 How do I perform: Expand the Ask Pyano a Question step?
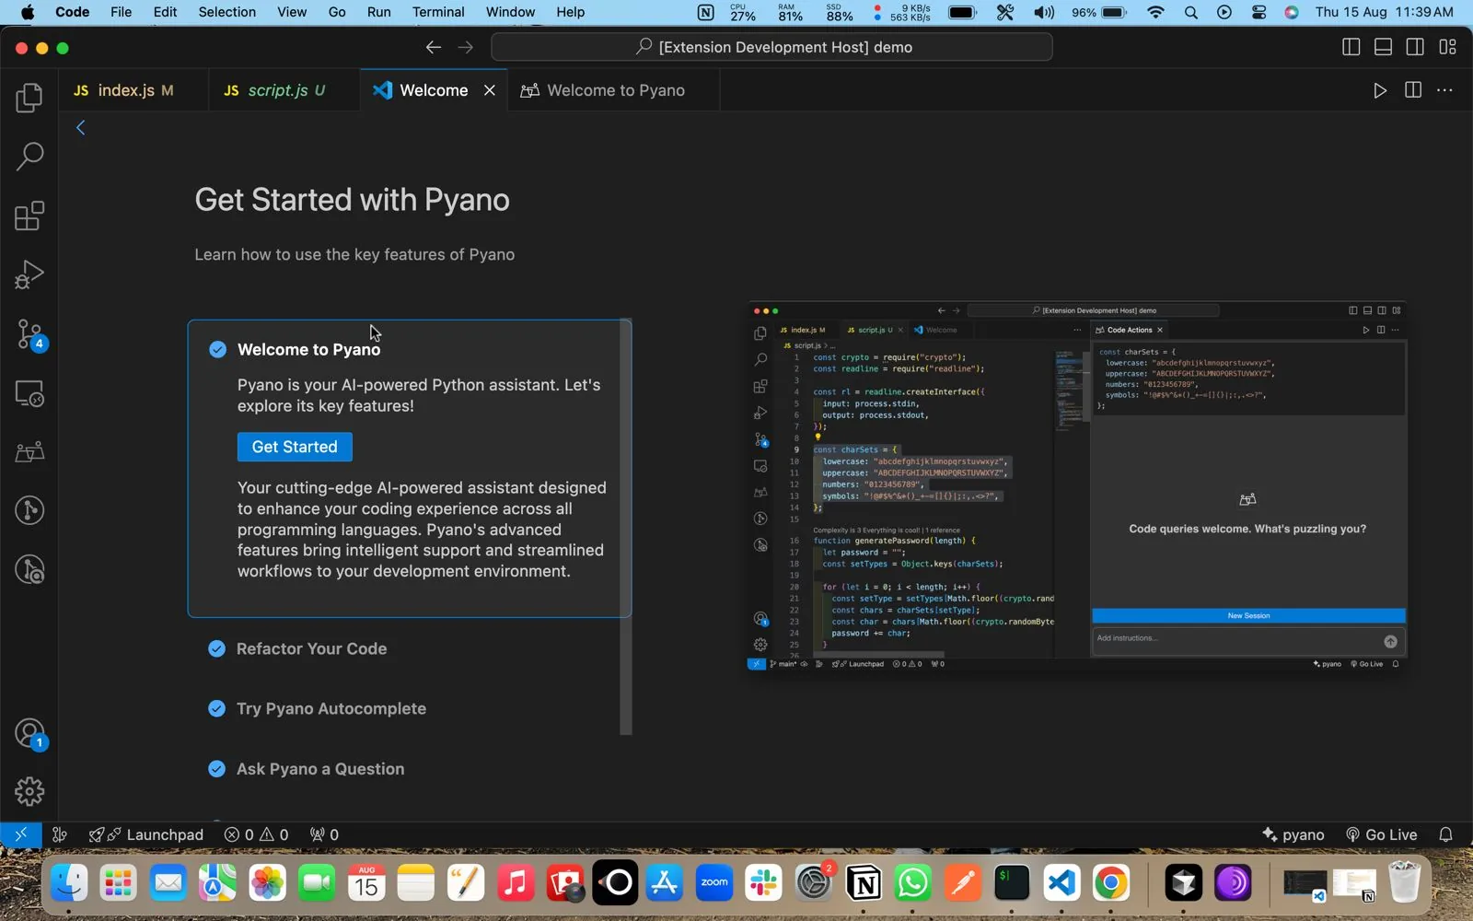coord(320,769)
